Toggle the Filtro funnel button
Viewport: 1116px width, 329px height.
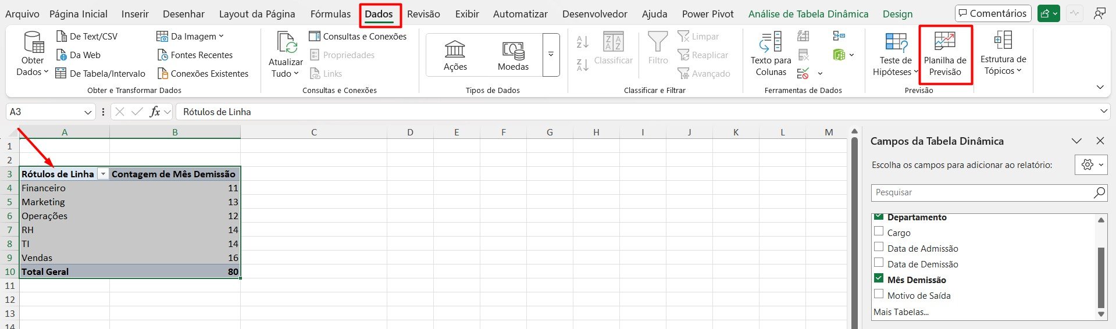tap(658, 49)
